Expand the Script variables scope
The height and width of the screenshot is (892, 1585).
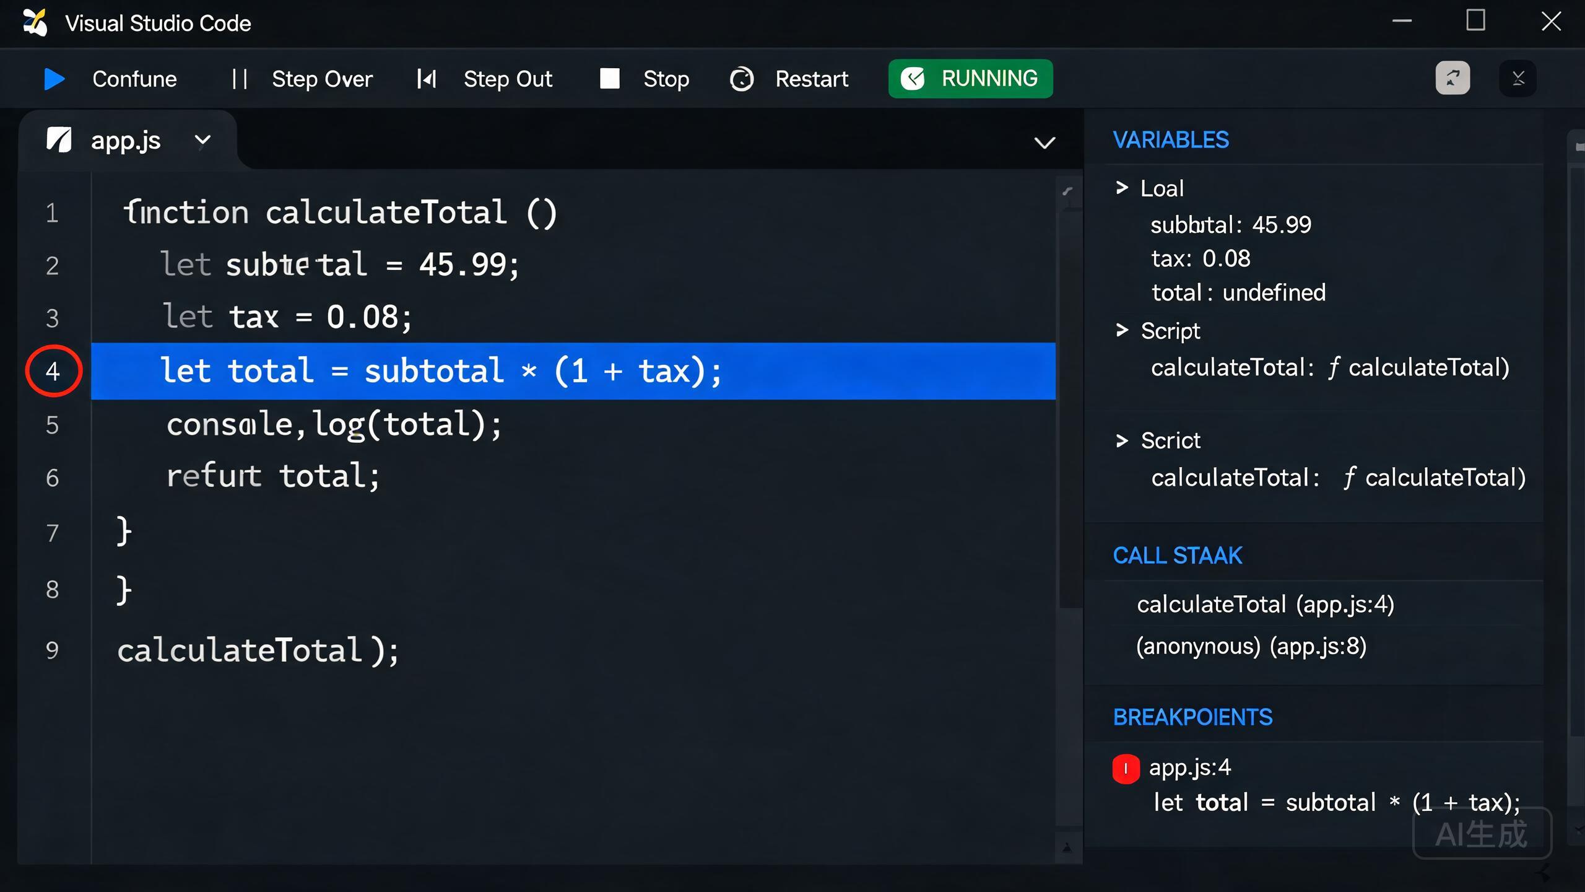[x=1121, y=330]
